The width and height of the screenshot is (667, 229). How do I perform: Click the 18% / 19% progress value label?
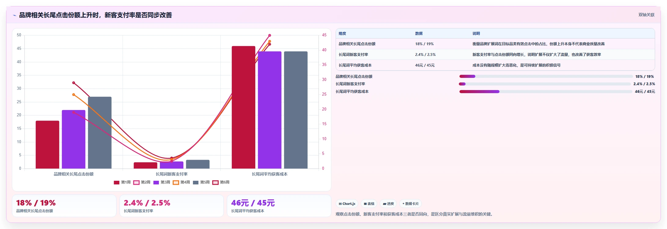pos(644,77)
